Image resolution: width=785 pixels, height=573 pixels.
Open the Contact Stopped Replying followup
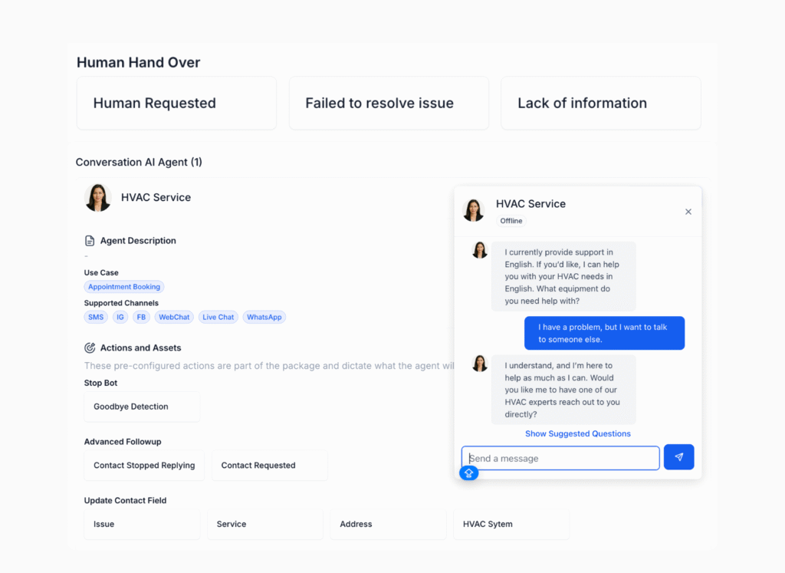click(x=144, y=466)
